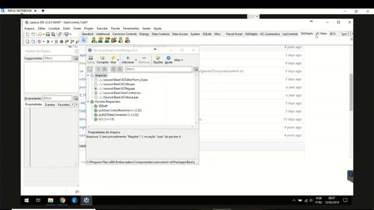Screen dimensions: 374x210
Task: Select pckUserControlRuntime required package
Action: (120, 110)
